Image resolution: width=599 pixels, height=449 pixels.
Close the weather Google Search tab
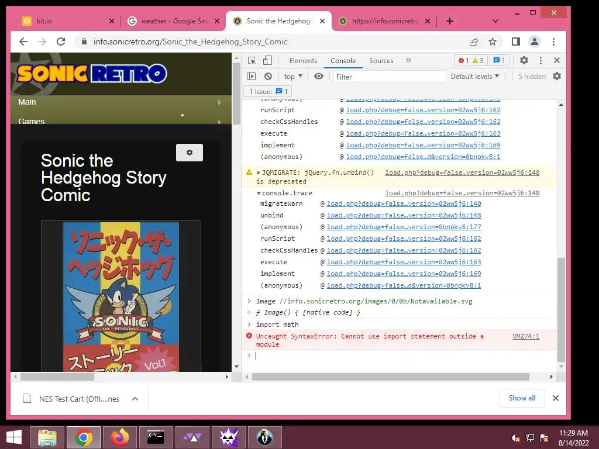217,21
